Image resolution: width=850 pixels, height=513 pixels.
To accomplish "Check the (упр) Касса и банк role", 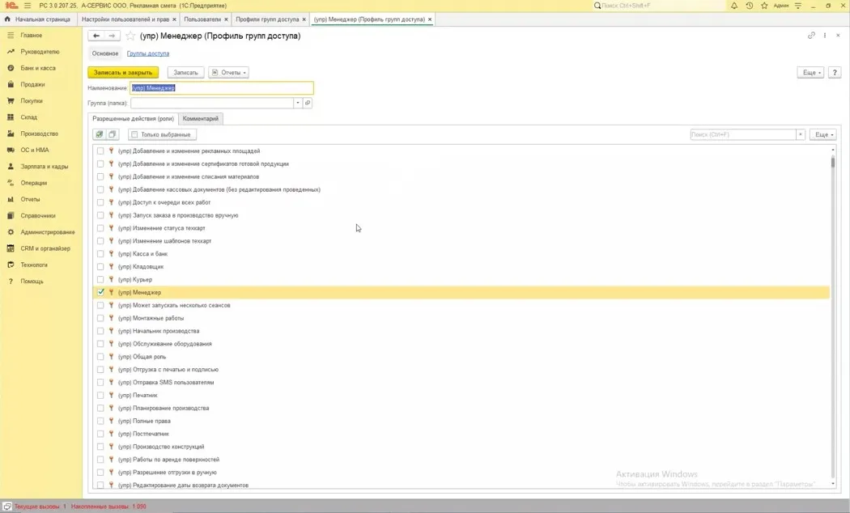I will point(100,253).
